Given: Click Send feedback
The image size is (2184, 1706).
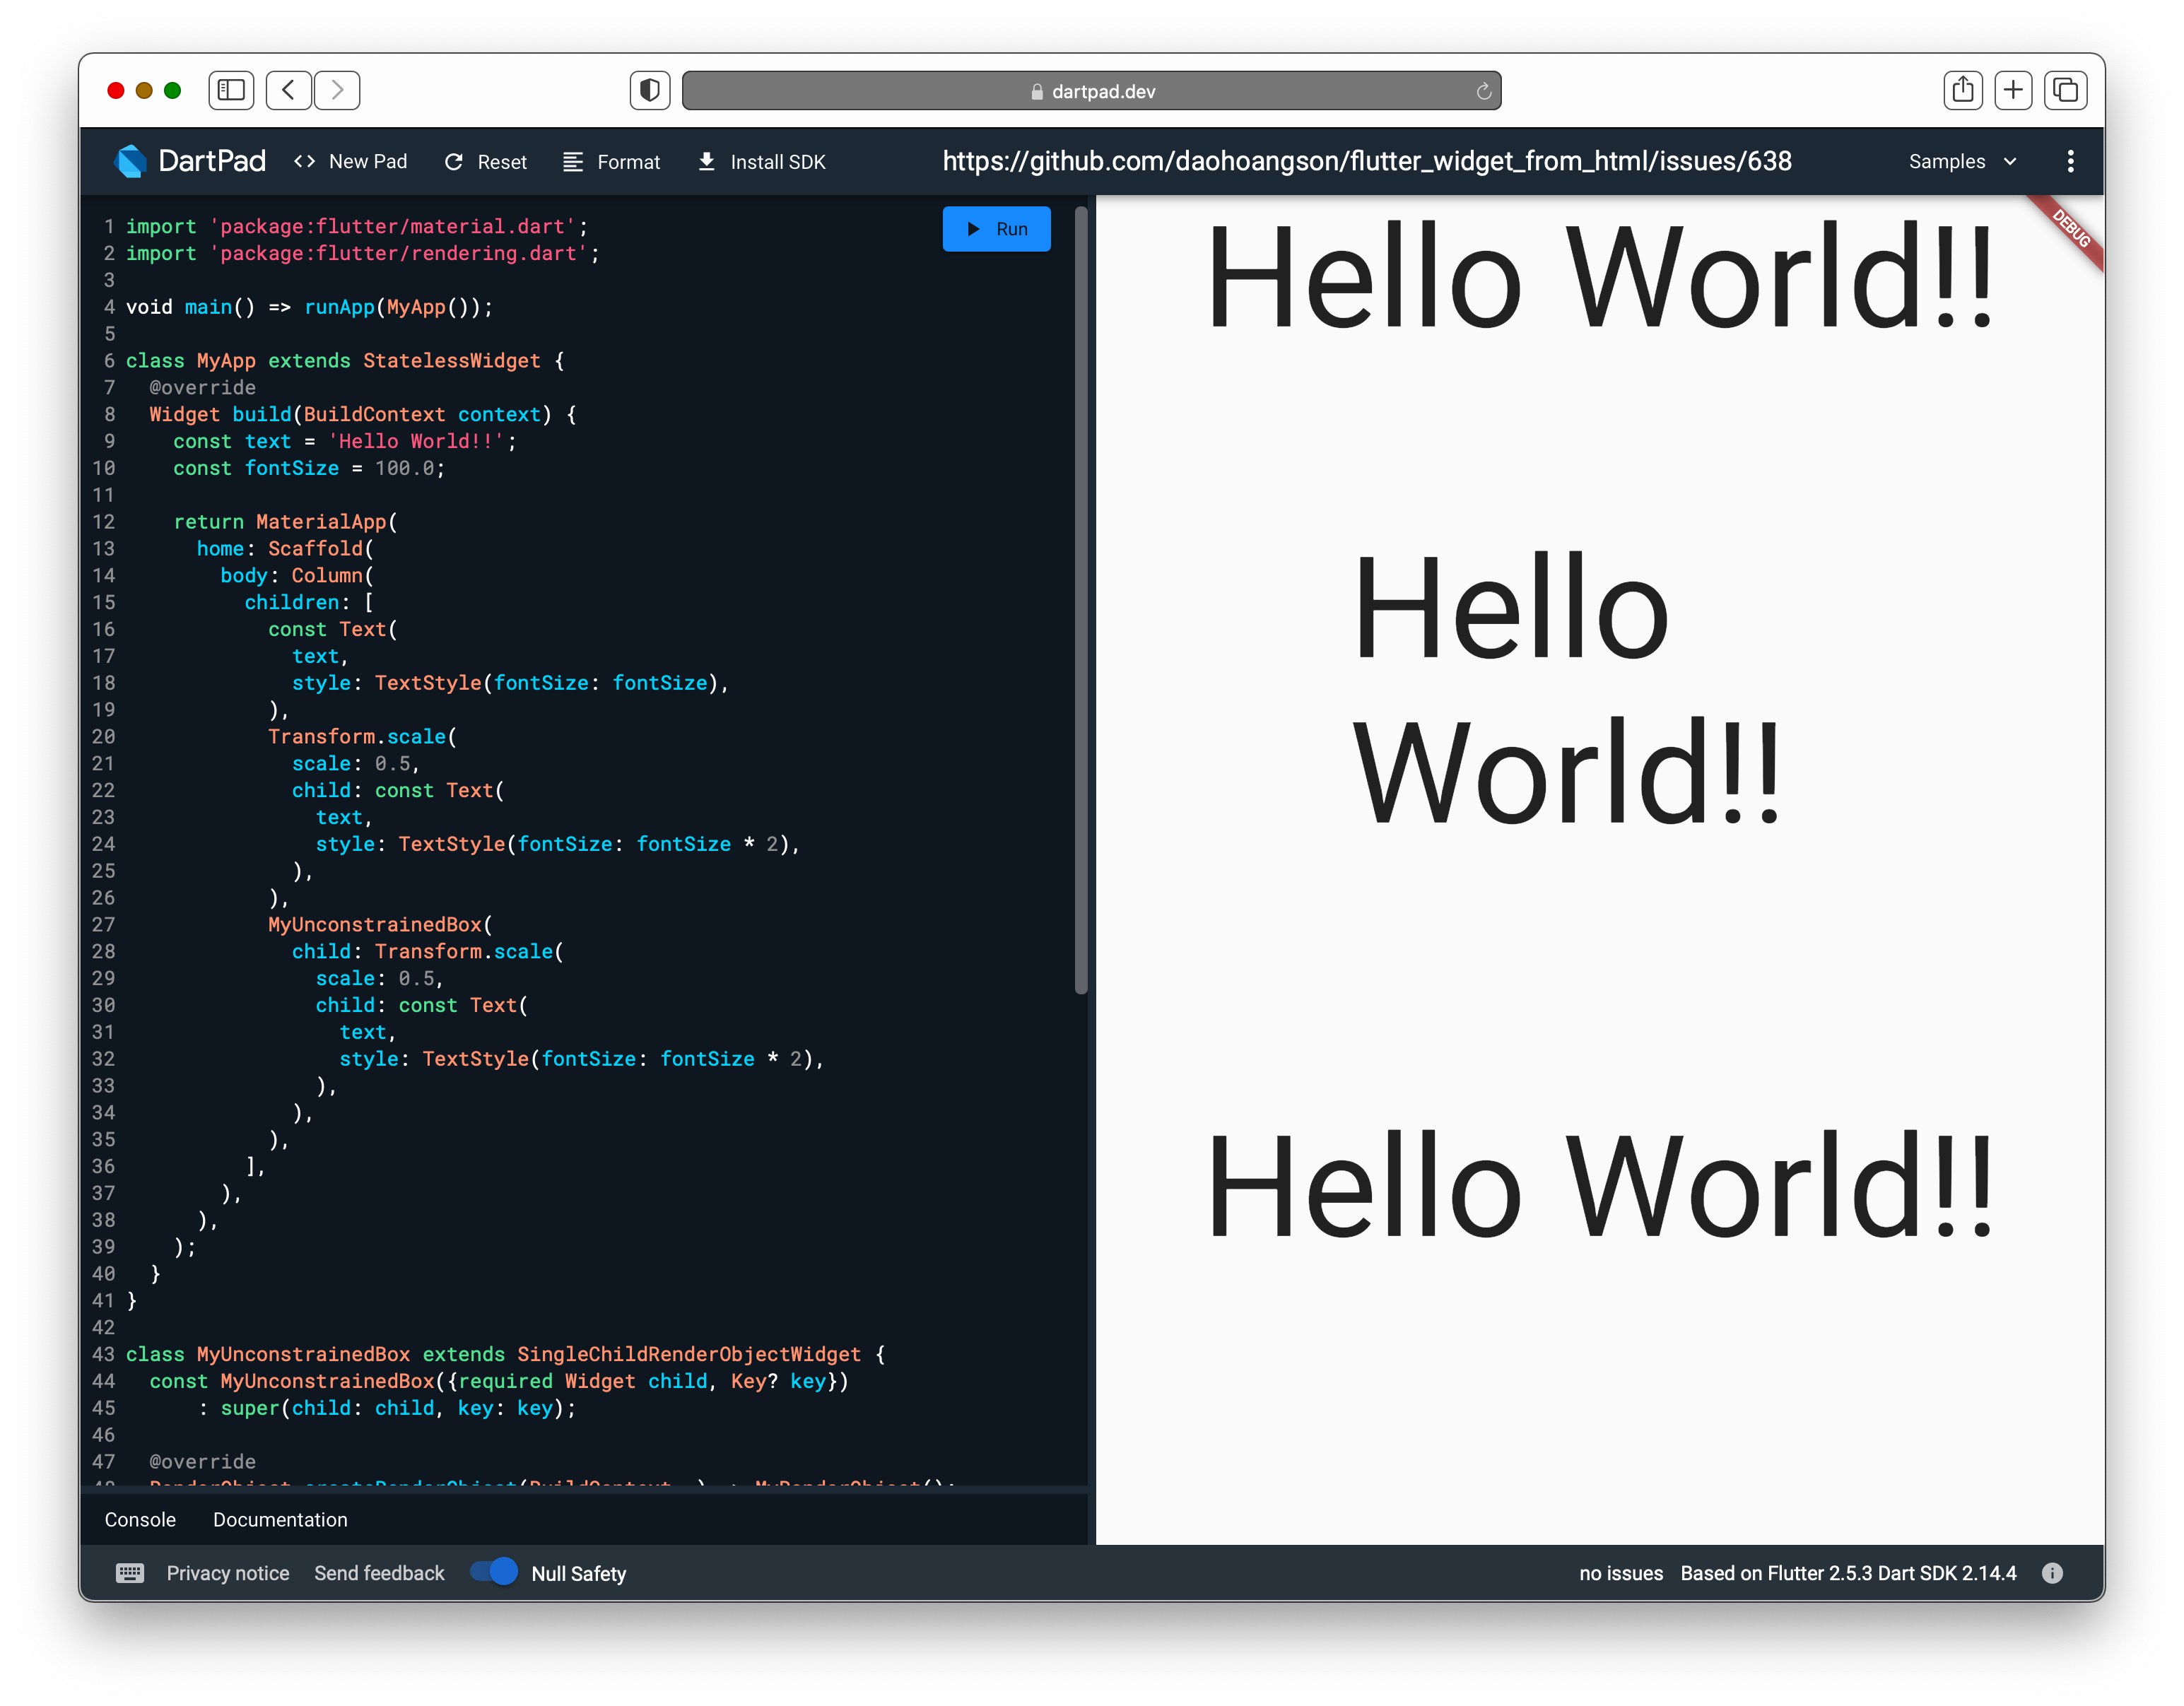Looking at the screenshot, I should coord(379,1572).
